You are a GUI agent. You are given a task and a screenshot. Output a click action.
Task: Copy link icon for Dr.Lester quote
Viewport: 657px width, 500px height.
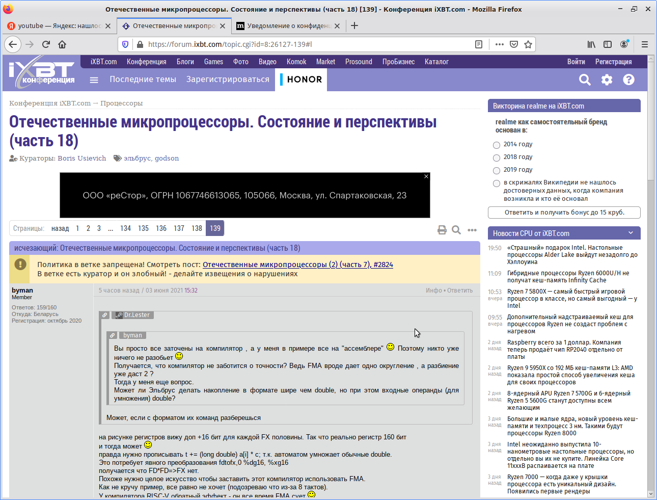tap(104, 315)
